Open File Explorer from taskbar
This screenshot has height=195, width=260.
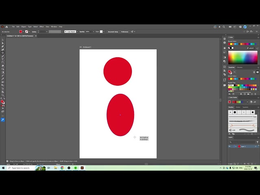tap(55, 168)
